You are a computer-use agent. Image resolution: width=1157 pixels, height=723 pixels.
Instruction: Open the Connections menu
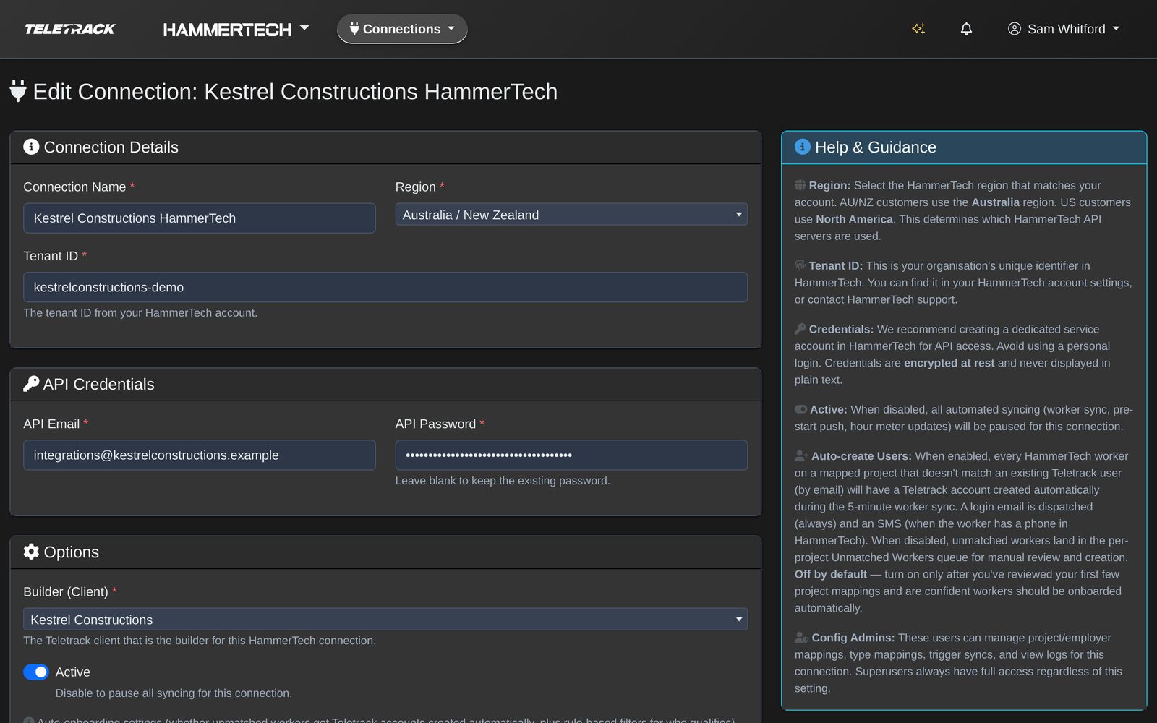click(x=402, y=29)
